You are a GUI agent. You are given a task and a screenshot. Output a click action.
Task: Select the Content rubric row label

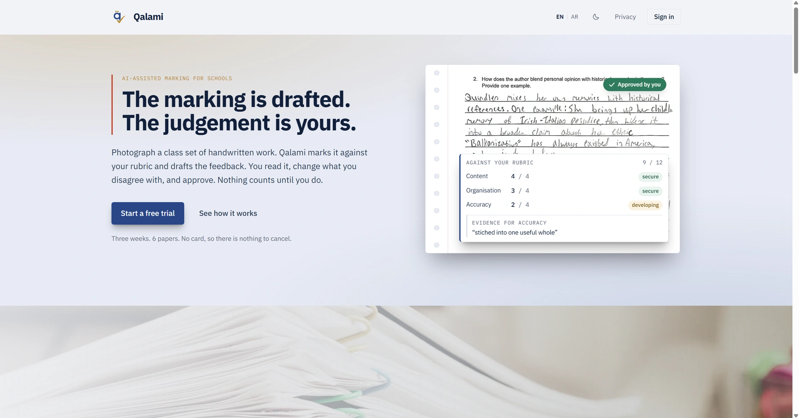click(x=477, y=176)
